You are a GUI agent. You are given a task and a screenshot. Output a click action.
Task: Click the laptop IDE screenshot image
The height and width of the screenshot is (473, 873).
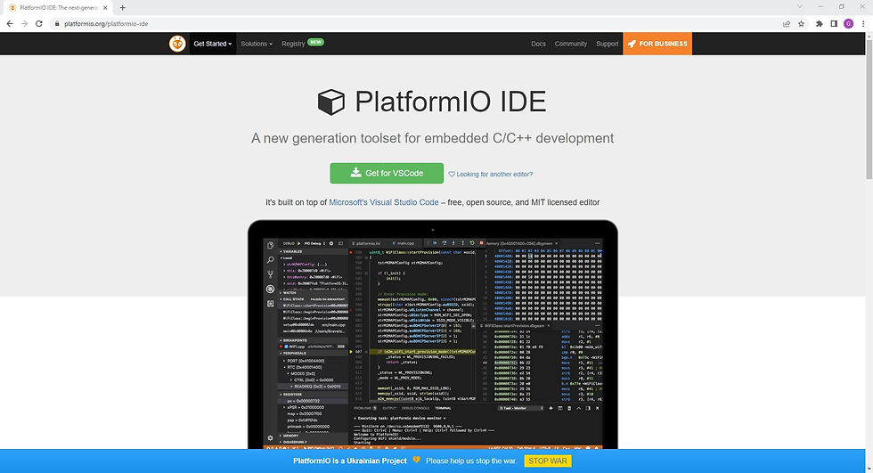(433, 334)
